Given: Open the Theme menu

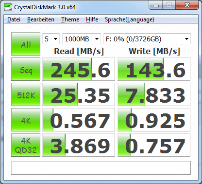Looking at the screenshot, I should pos(70,19).
